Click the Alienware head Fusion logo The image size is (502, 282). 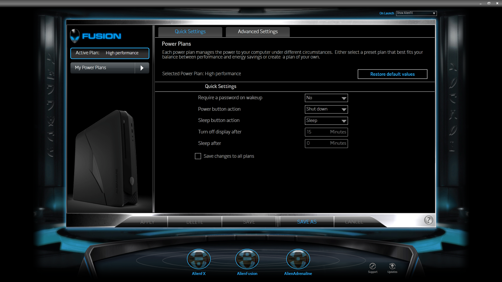click(x=95, y=36)
